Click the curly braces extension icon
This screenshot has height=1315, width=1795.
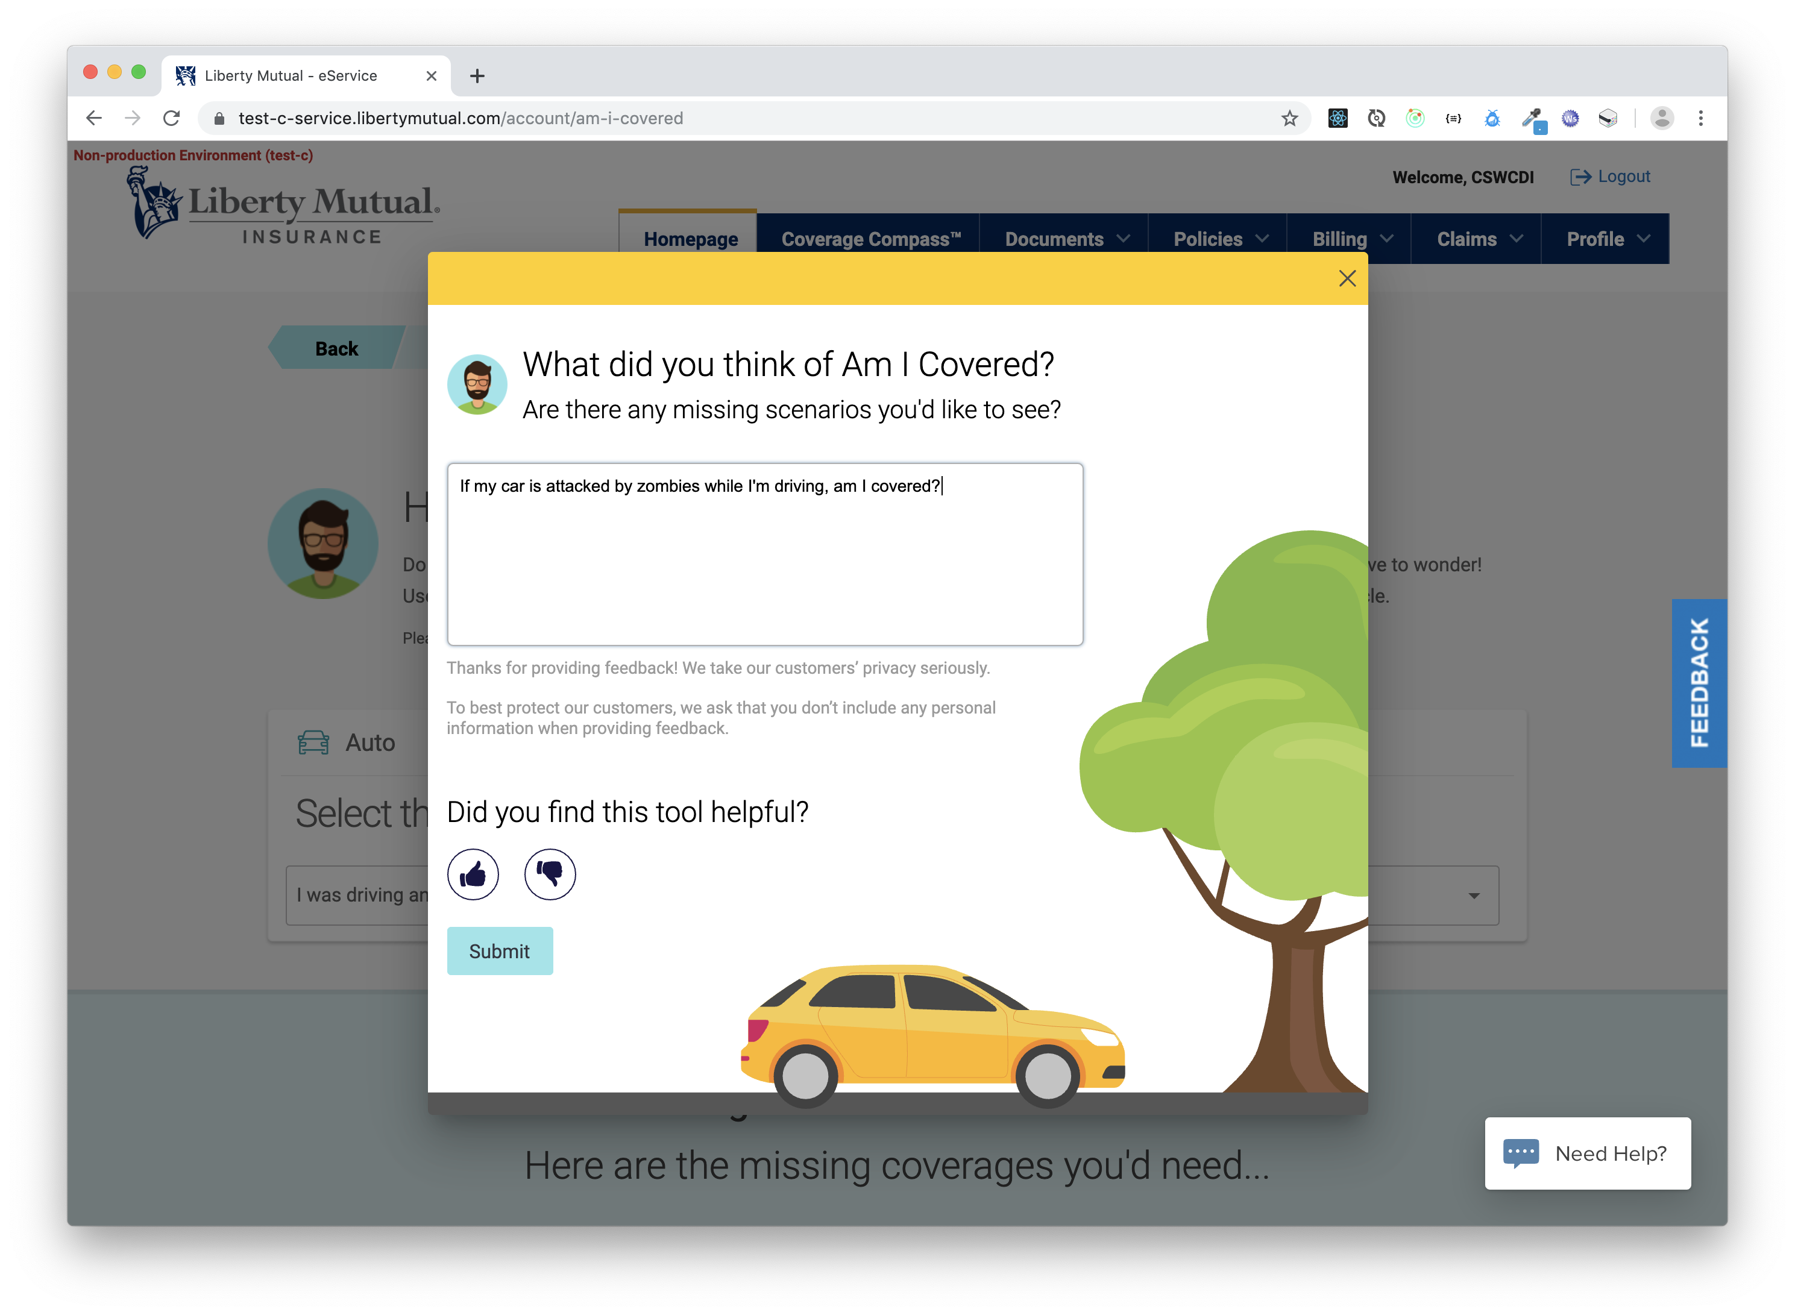(1453, 119)
